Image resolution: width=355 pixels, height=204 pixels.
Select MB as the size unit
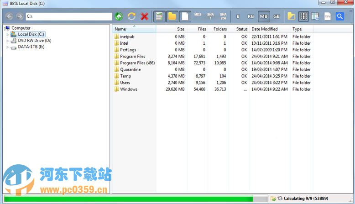(264, 16)
